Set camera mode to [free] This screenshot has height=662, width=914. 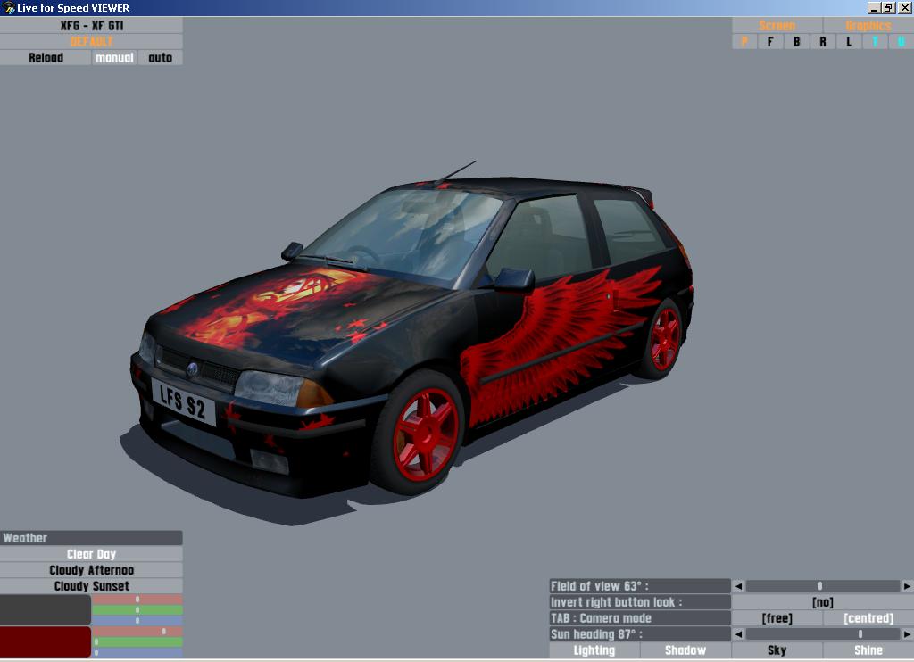777,618
